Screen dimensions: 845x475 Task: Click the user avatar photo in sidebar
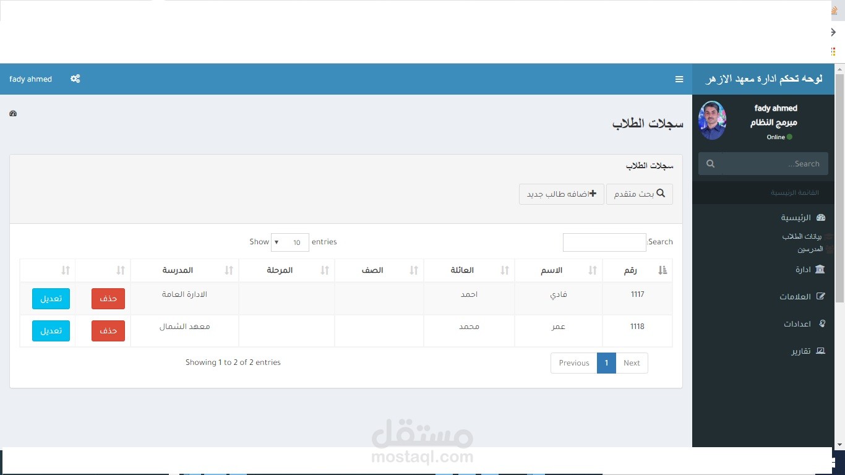point(712,120)
